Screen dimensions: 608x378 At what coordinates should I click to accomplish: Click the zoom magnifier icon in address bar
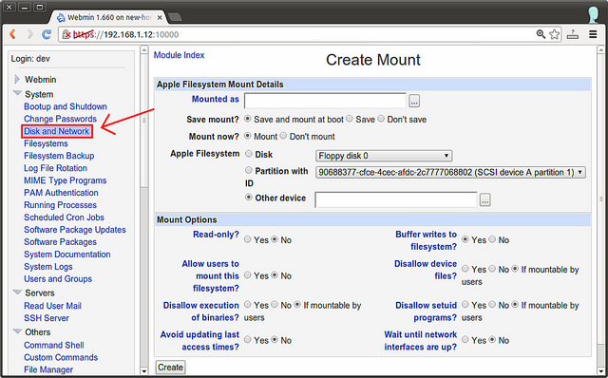[x=541, y=34]
